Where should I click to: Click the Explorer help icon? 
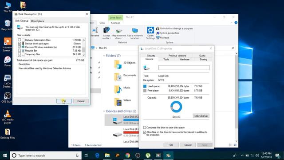[236, 23]
